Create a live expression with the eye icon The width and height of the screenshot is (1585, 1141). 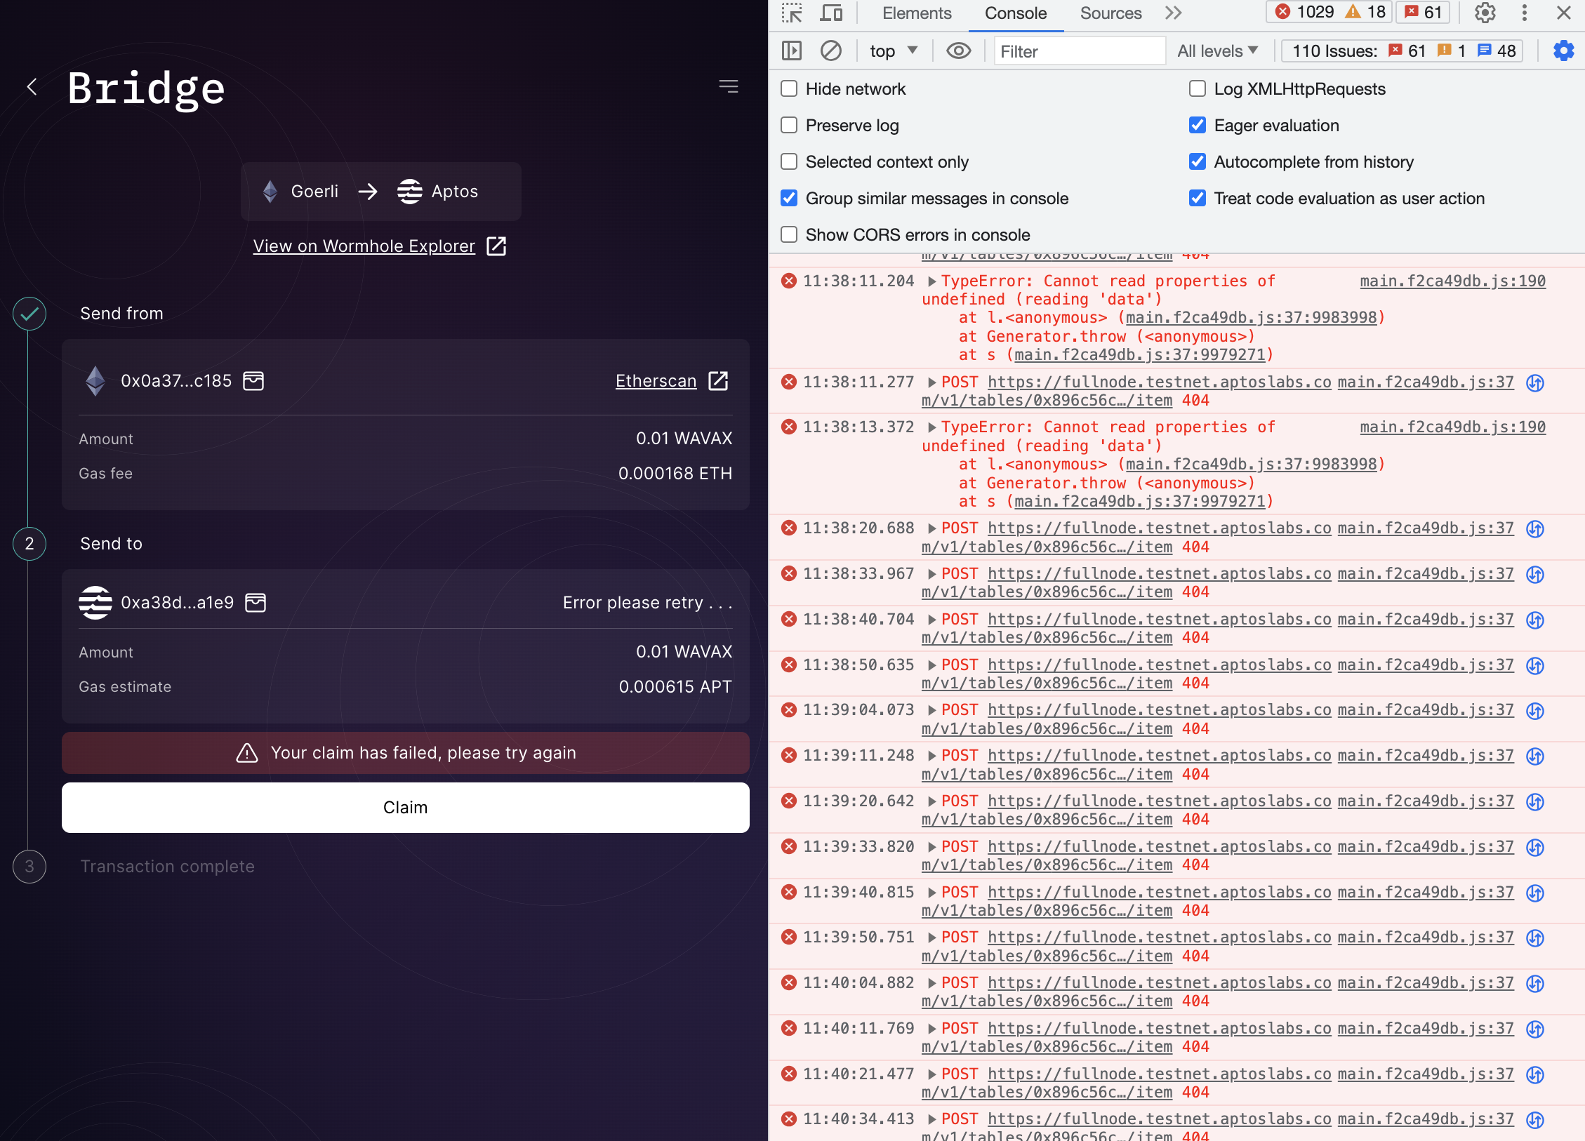(x=958, y=51)
